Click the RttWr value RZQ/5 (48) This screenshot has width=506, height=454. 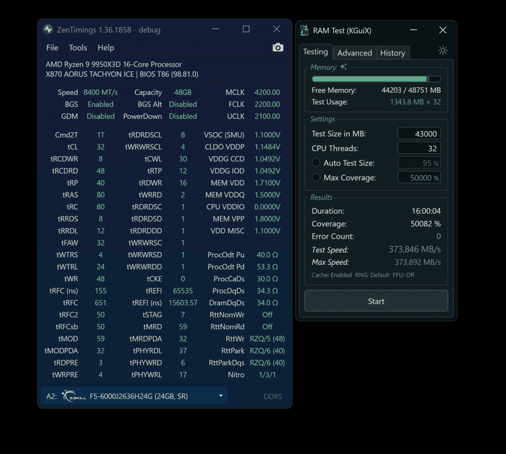[x=267, y=339]
